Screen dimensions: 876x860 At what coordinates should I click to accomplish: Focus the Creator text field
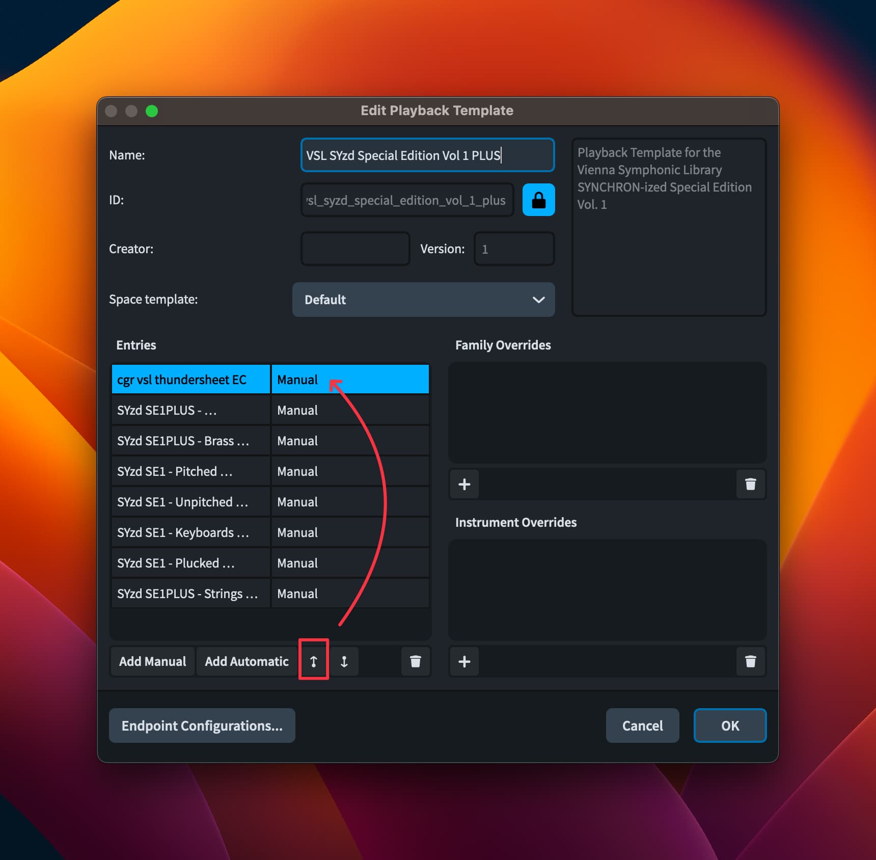(355, 249)
